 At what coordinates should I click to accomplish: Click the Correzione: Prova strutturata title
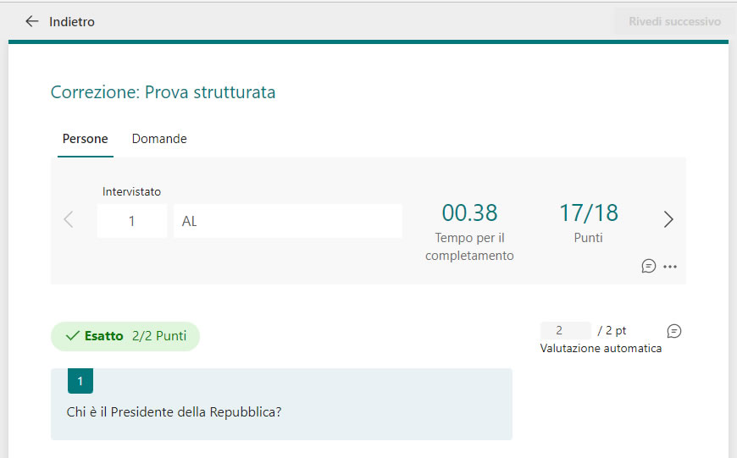click(163, 92)
